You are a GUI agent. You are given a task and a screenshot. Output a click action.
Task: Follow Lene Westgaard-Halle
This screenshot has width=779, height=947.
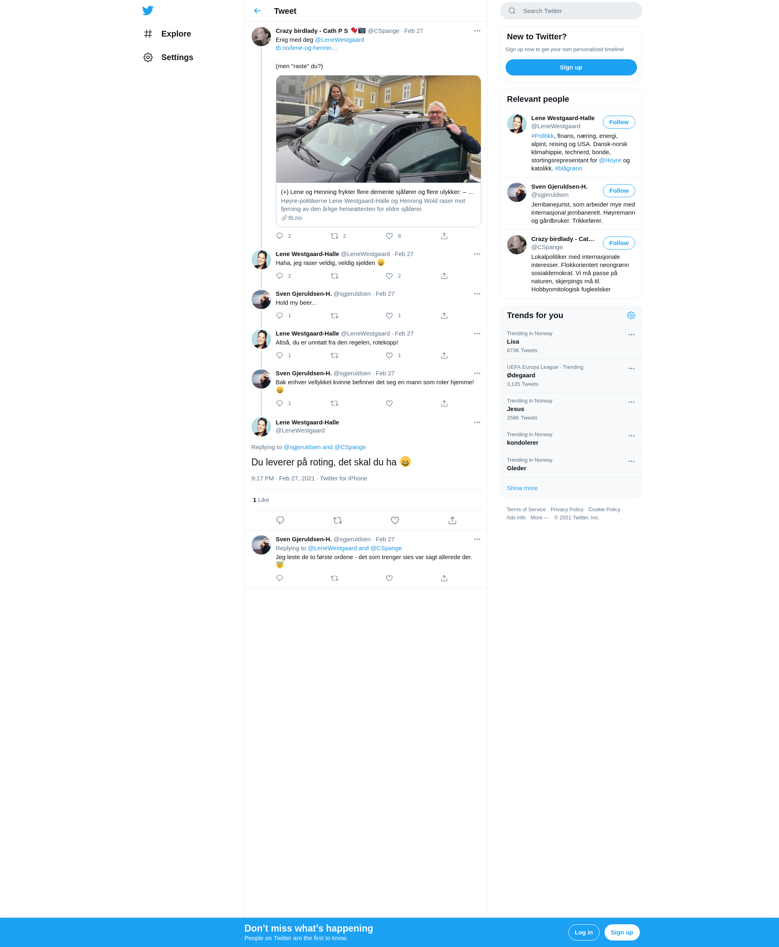pyautogui.click(x=619, y=122)
